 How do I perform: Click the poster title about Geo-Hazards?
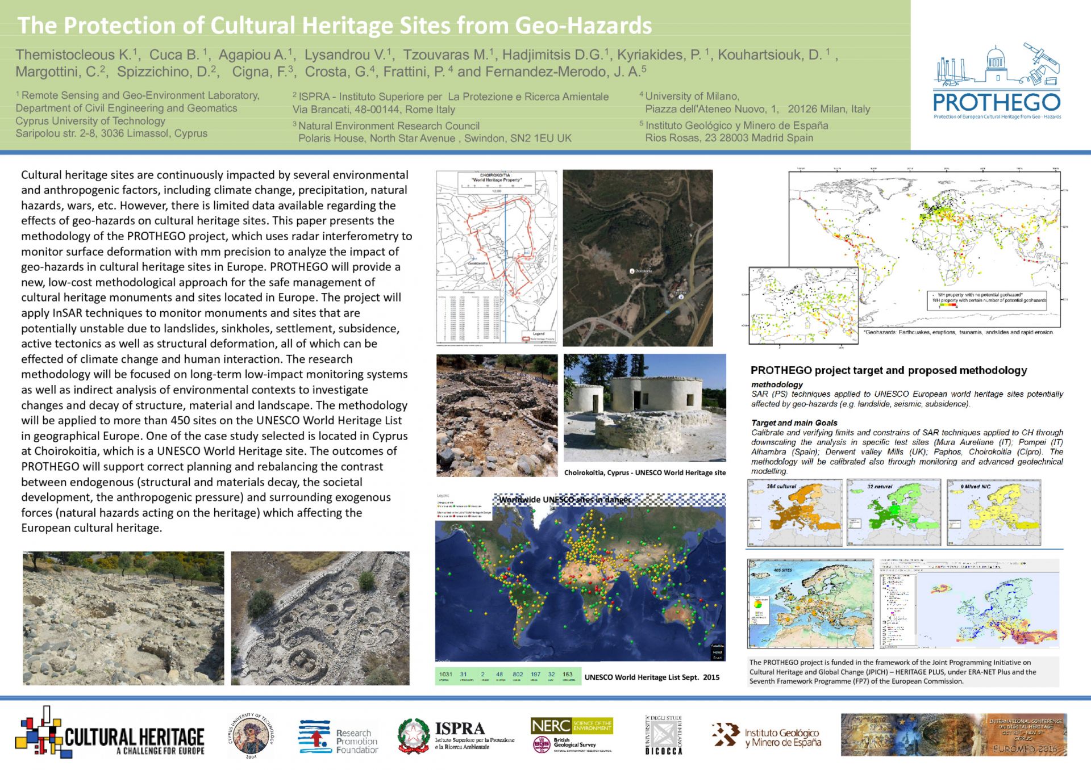pos(335,26)
